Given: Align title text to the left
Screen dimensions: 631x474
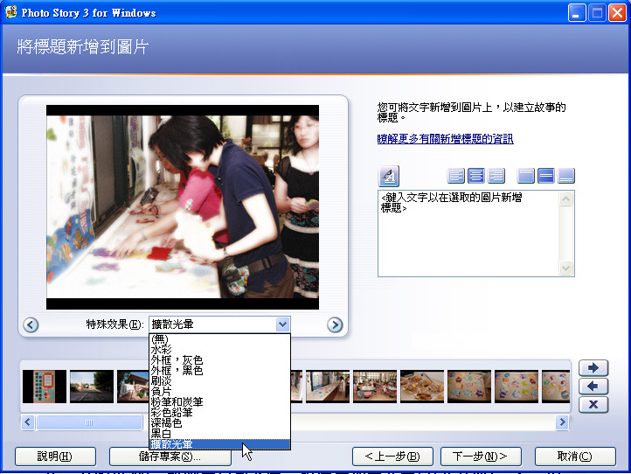Looking at the screenshot, I should click(x=456, y=176).
